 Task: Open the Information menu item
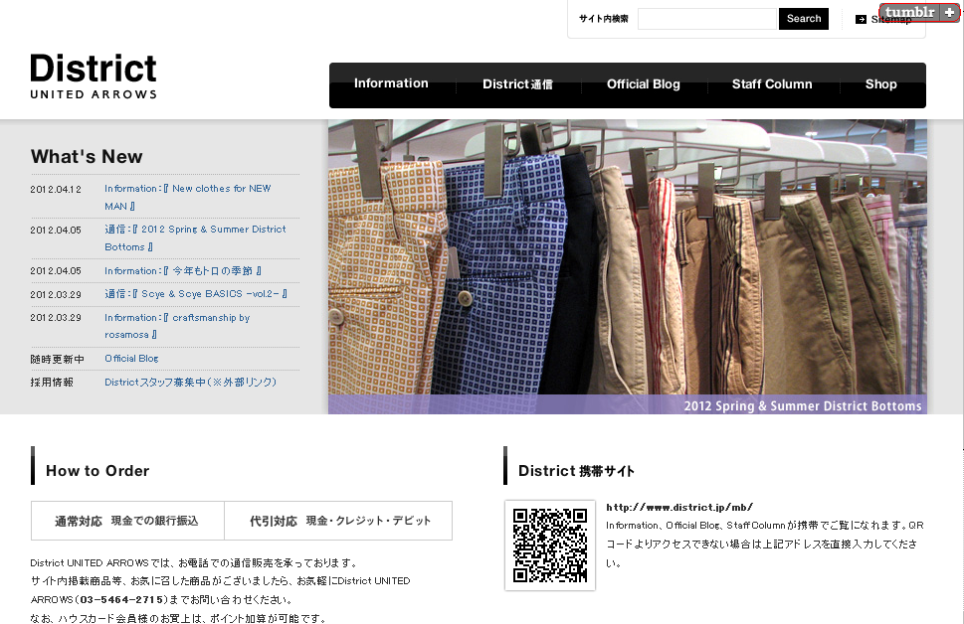[x=391, y=83]
